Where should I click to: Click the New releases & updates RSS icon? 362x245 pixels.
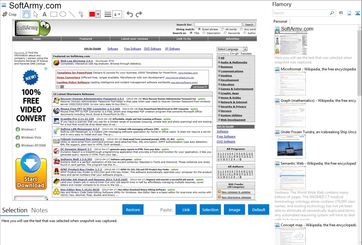(219, 192)
